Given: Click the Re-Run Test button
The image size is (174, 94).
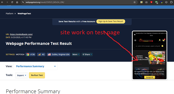Looking at the screenshot, I should 37,75.
